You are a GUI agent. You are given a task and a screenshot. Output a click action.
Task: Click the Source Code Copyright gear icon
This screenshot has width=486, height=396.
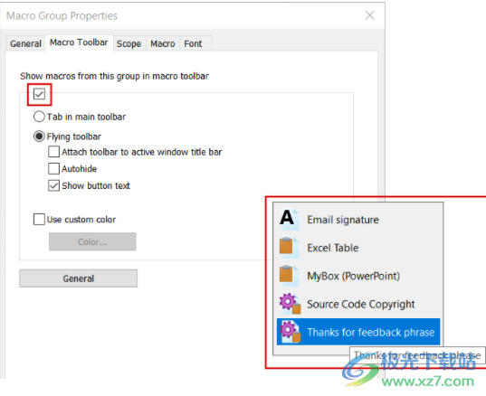290,304
